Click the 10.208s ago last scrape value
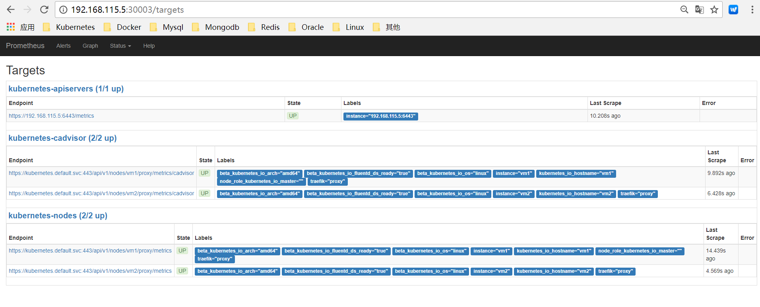This screenshot has width=760, height=307. pyautogui.click(x=605, y=116)
